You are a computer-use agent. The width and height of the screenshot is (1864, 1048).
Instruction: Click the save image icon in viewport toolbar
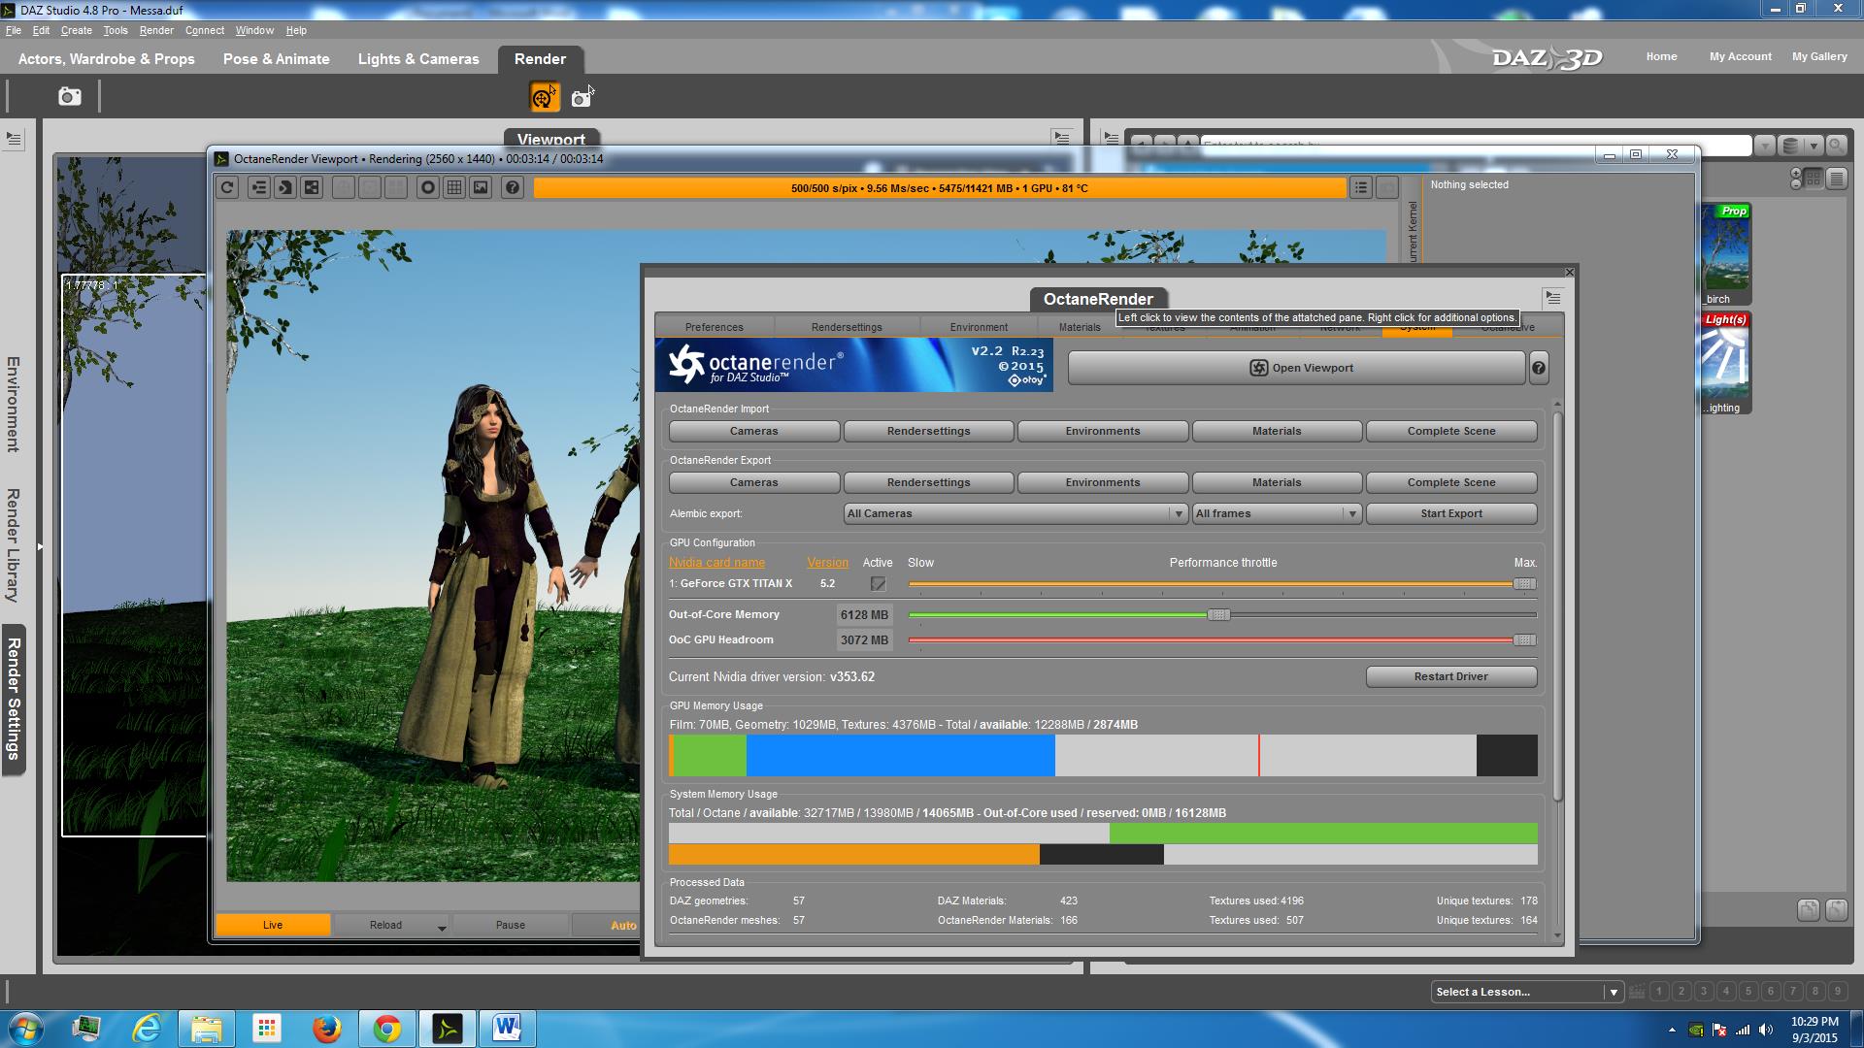point(481,188)
